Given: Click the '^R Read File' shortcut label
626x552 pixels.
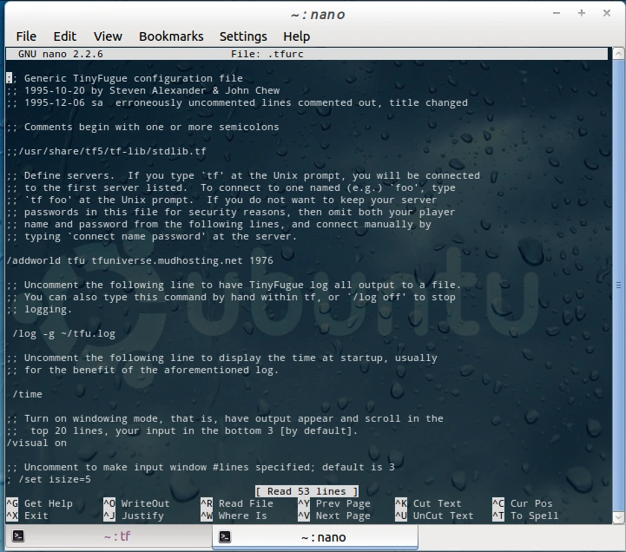Looking at the screenshot, I should pyautogui.click(x=237, y=503).
